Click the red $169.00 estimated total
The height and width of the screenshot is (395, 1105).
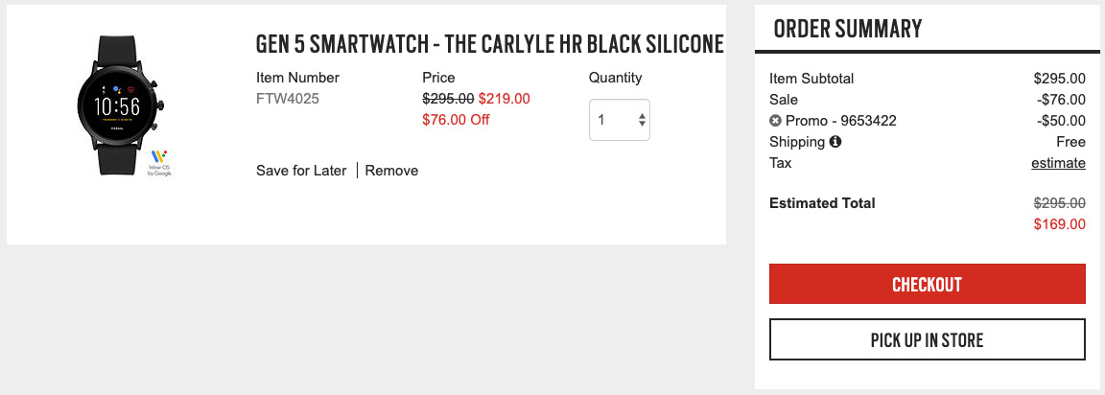click(x=1059, y=224)
